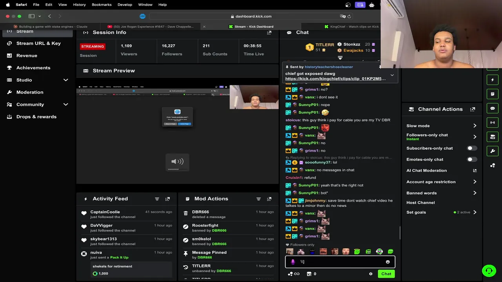
Task: Open the pinned kick.com clip link
Action: pyautogui.click(x=335, y=79)
